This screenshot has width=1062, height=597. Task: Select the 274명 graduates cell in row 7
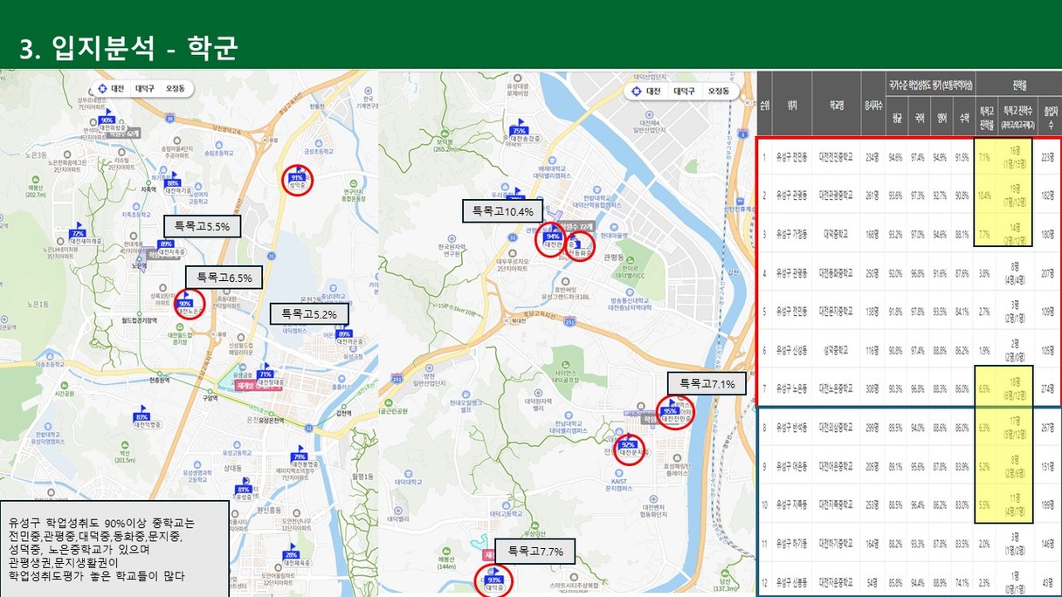[x=1047, y=388]
